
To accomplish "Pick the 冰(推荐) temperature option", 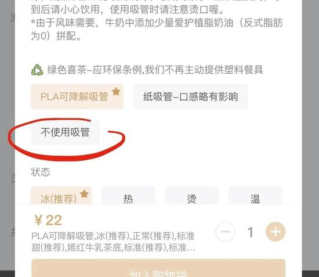I will pyautogui.click(x=61, y=196).
